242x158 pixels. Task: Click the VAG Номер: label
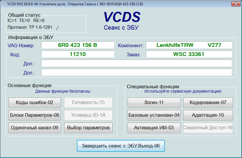click(21, 45)
